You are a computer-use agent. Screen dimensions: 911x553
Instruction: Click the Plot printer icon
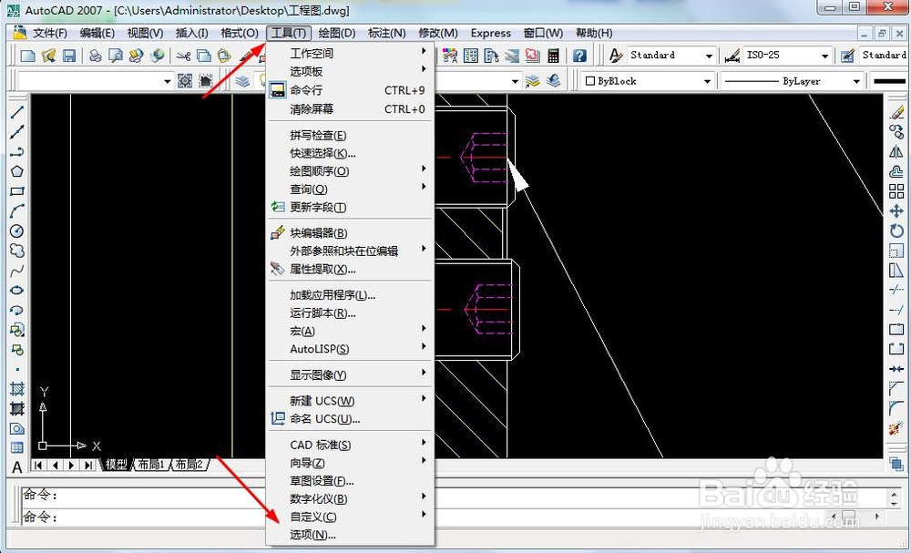click(96, 56)
